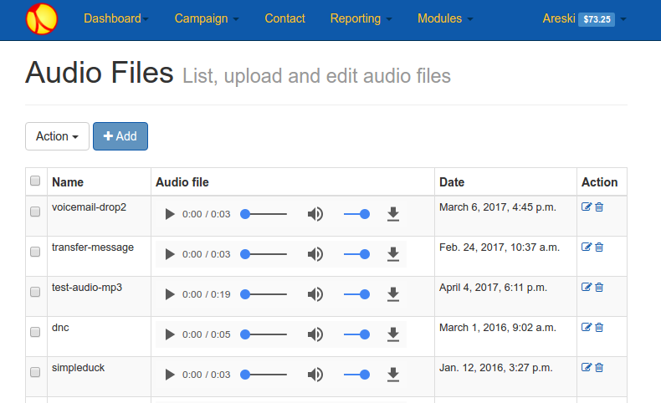This screenshot has width=661, height=403.
Task: Mute the test-audio-mp3 player speaker icon
Action: pyautogui.click(x=315, y=294)
